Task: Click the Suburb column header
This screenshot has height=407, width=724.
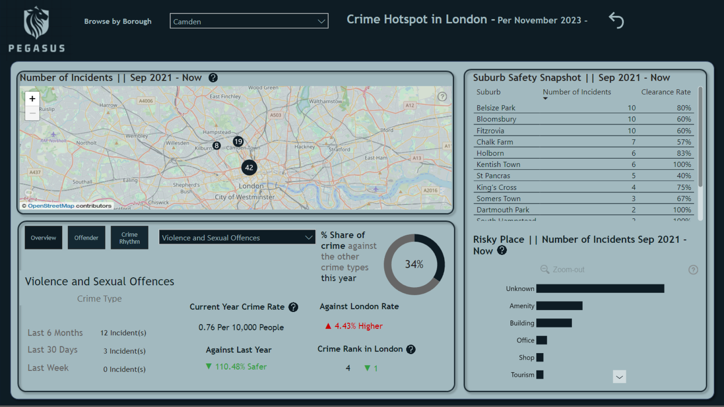Action: (488, 92)
